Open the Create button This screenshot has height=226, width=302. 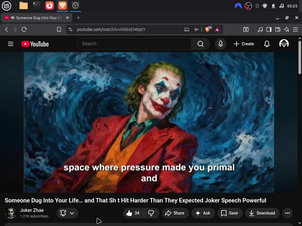(x=244, y=44)
